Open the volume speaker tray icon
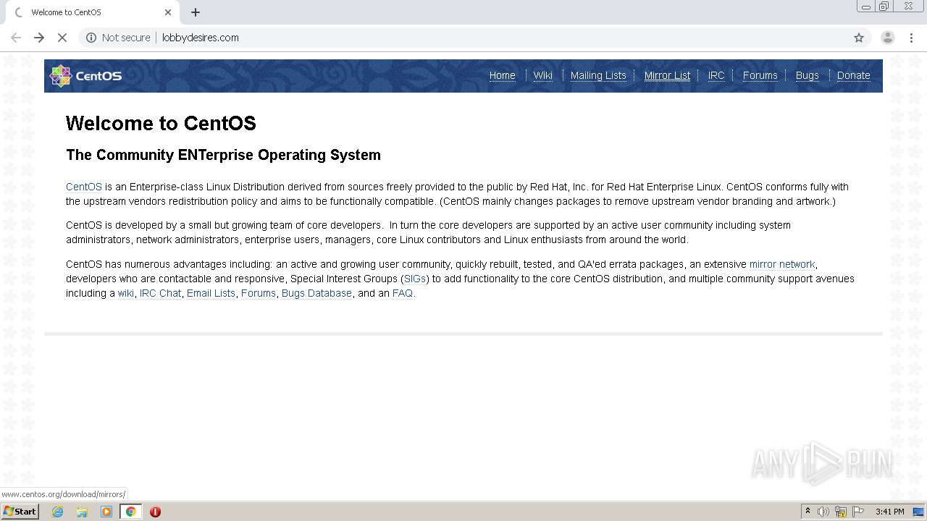Image resolution: width=927 pixels, height=521 pixels. 823,512
